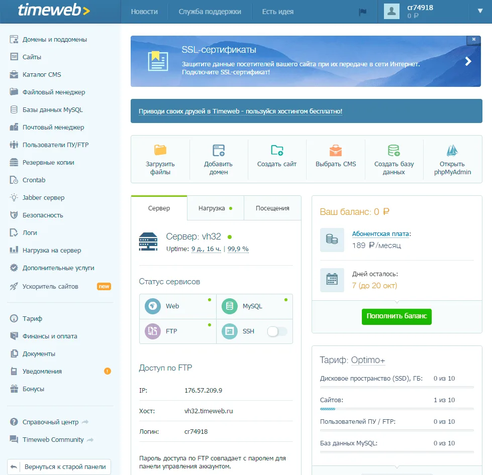Click Вернуться к старой панели button

tap(59, 466)
